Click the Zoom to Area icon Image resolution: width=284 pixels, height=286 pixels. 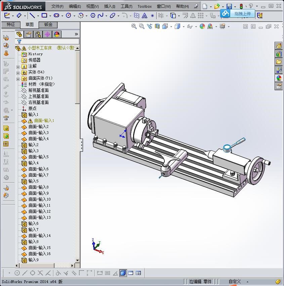tap(141, 26)
